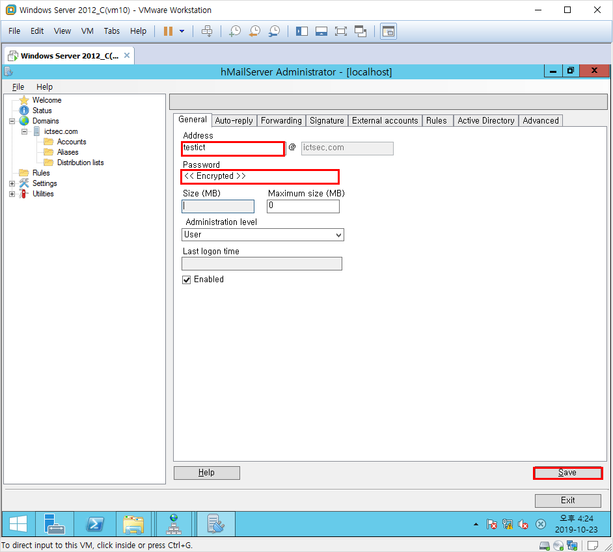Screen dimensions: 613x552
Task: Expand the Settings tree node
Action: [12, 183]
